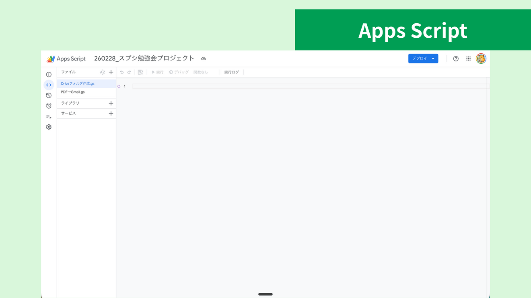This screenshot has width=531, height=298.
Task: Open the 関数なし function selector
Action: point(201,72)
